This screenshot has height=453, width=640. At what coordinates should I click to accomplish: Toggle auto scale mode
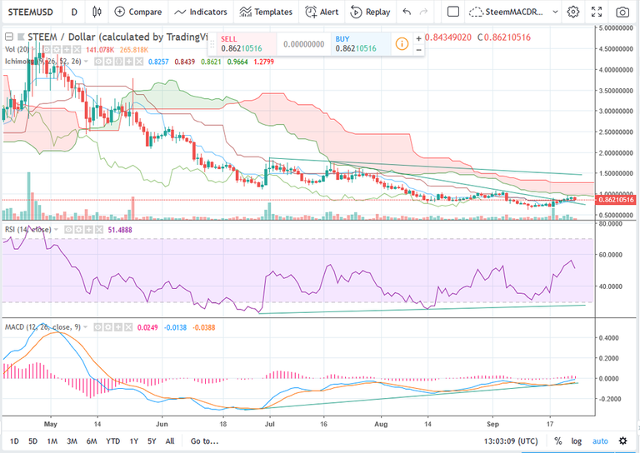(x=600, y=441)
